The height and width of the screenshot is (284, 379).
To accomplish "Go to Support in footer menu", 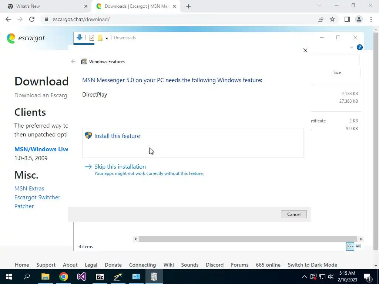I will 46,265.
